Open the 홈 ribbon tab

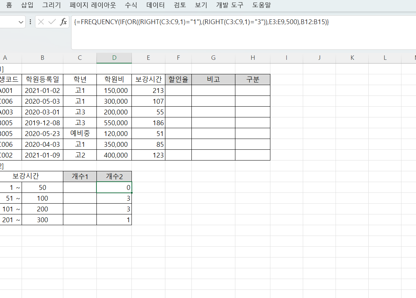(9, 5)
